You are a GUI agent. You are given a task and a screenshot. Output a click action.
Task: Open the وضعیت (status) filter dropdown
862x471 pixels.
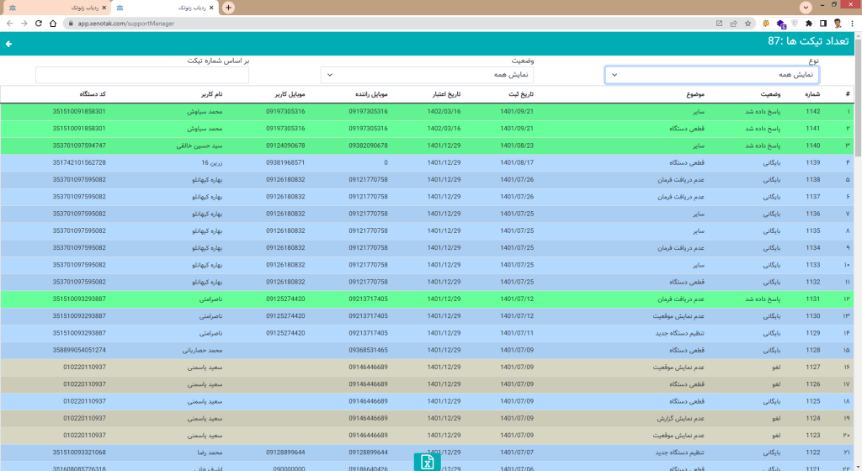(x=427, y=75)
